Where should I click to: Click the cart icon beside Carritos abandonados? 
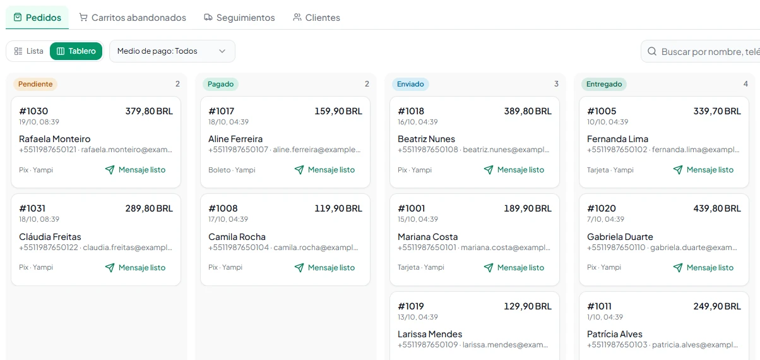(x=83, y=18)
